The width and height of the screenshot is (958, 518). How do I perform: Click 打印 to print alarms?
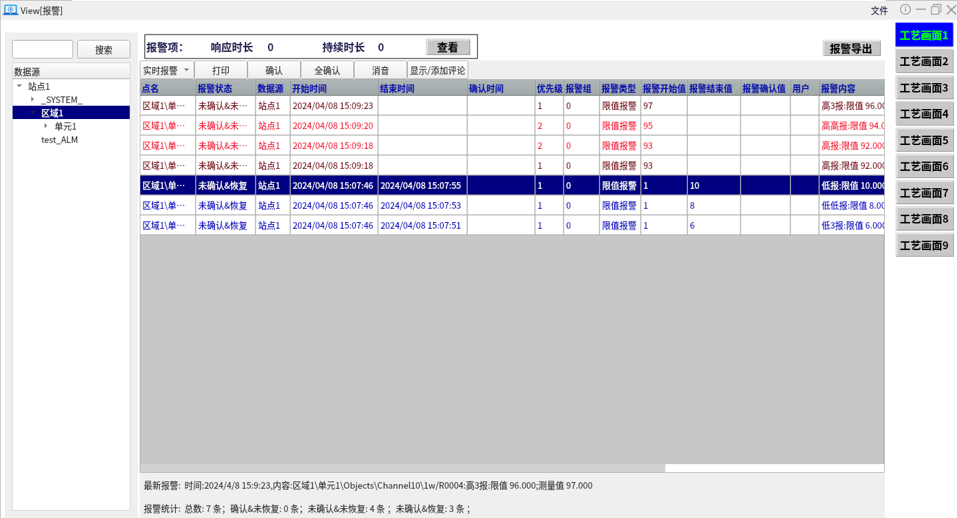tap(221, 70)
